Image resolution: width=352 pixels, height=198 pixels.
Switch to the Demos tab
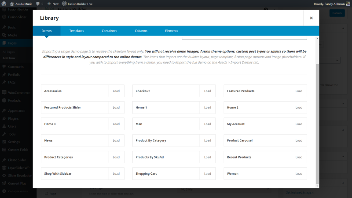[47, 31]
